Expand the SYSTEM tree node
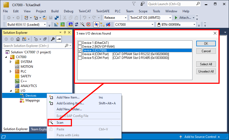This screenshot has width=229, height=140. tap(10, 62)
